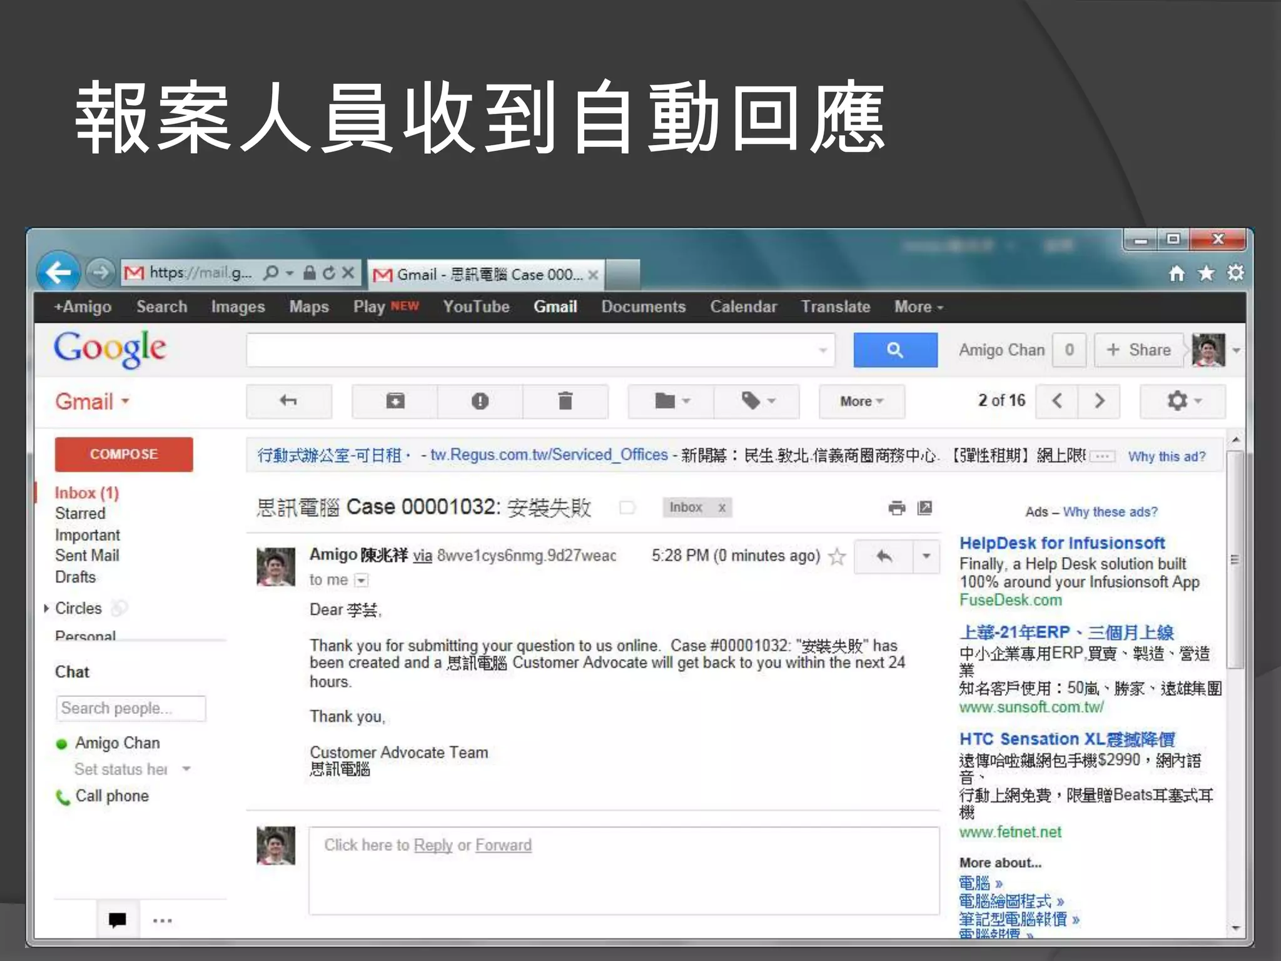1281x961 pixels.
Task: Select YouTube in the Google bar
Action: click(x=476, y=307)
